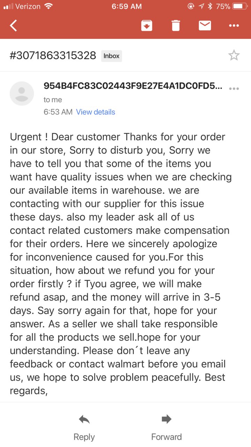Tap the Inbox label chip
The image size is (251, 447).
pos(112,56)
